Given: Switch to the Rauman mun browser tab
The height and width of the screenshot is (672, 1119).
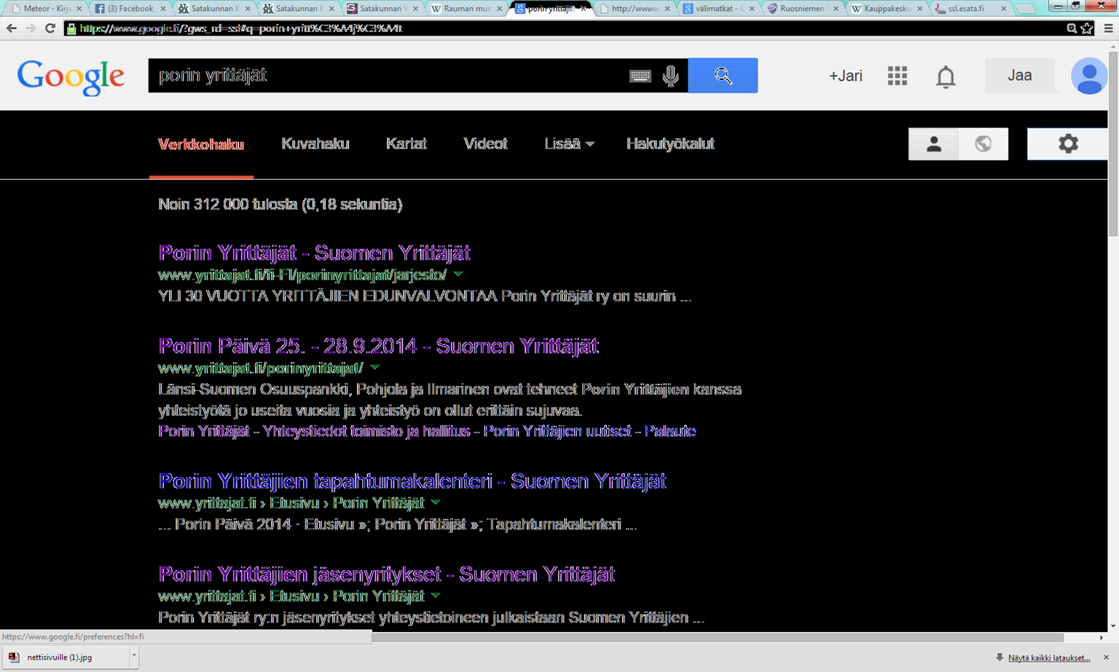Looking at the screenshot, I should tap(466, 9).
